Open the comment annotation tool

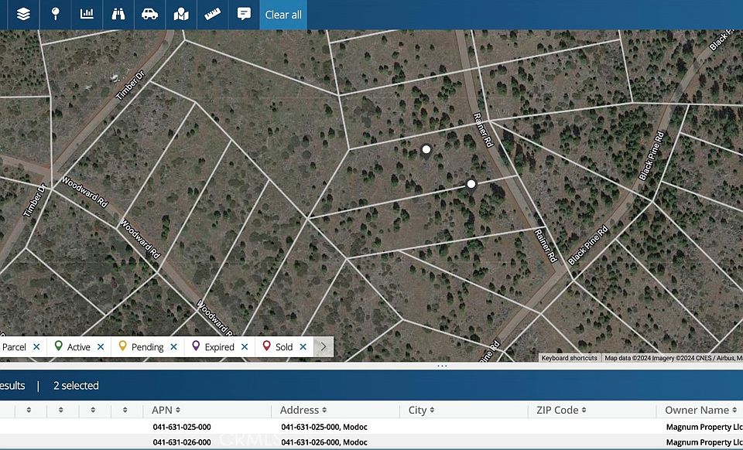pos(244,14)
